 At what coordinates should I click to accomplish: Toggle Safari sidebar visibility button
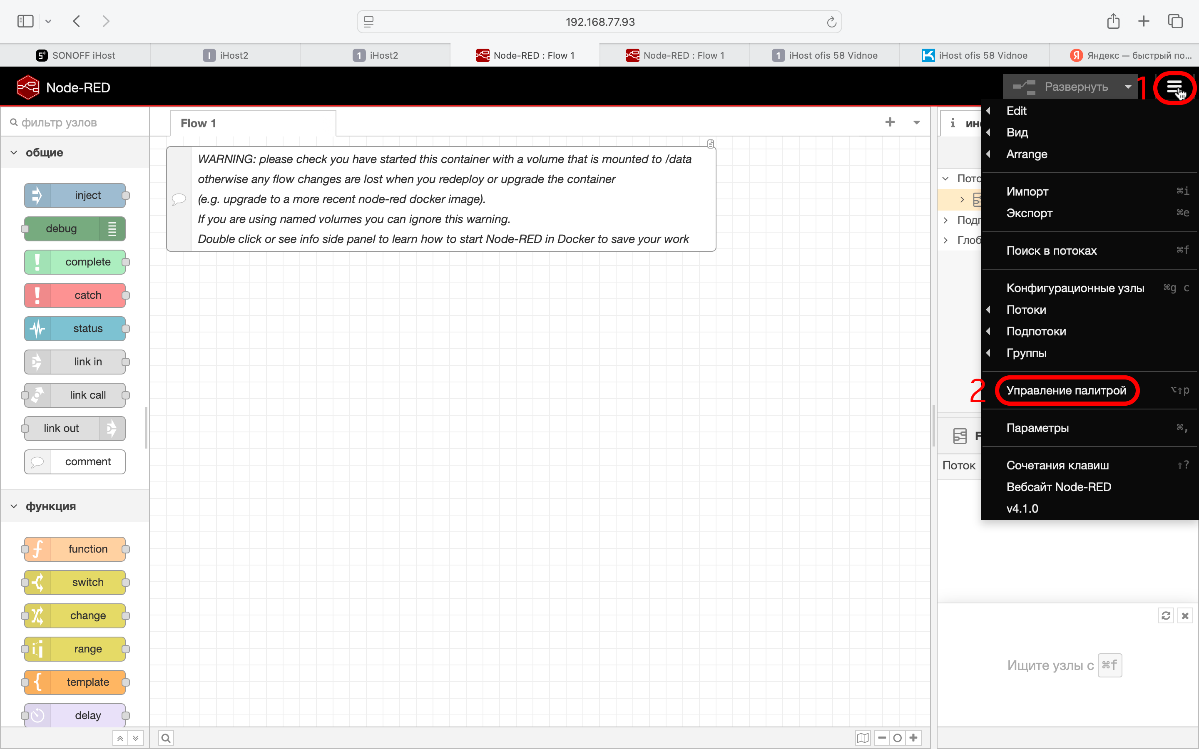coord(25,21)
